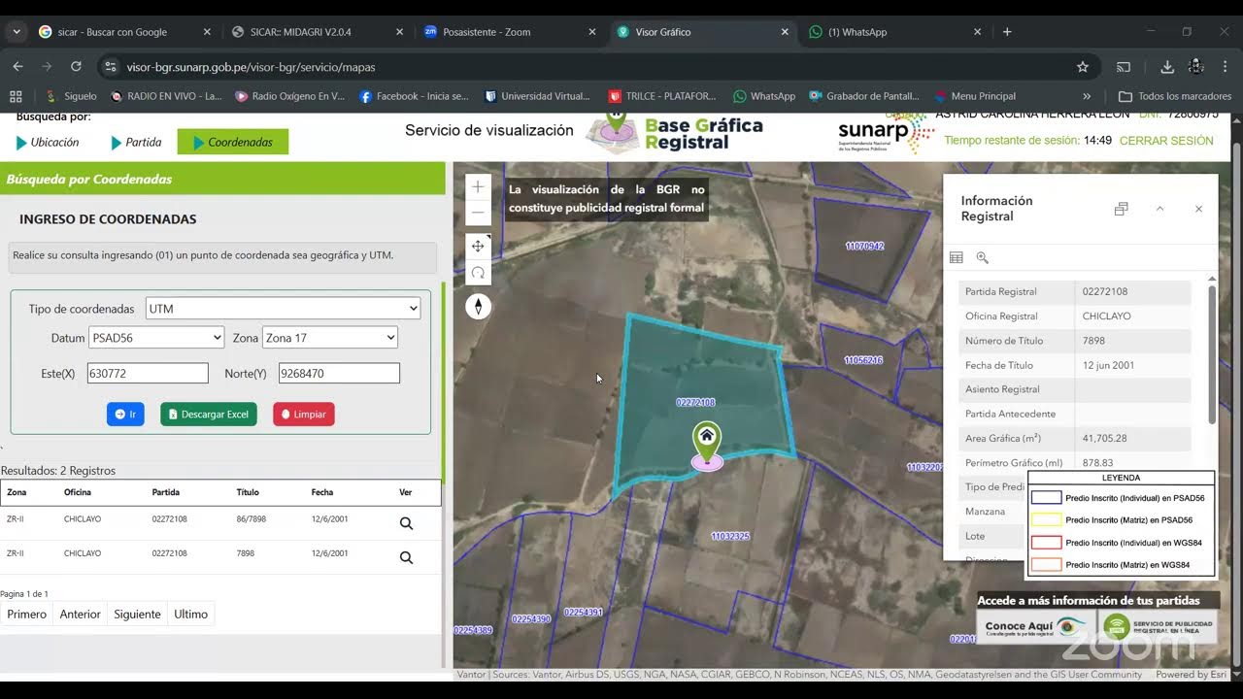Open RADIO EN VIVO bookmark

tap(167, 96)
